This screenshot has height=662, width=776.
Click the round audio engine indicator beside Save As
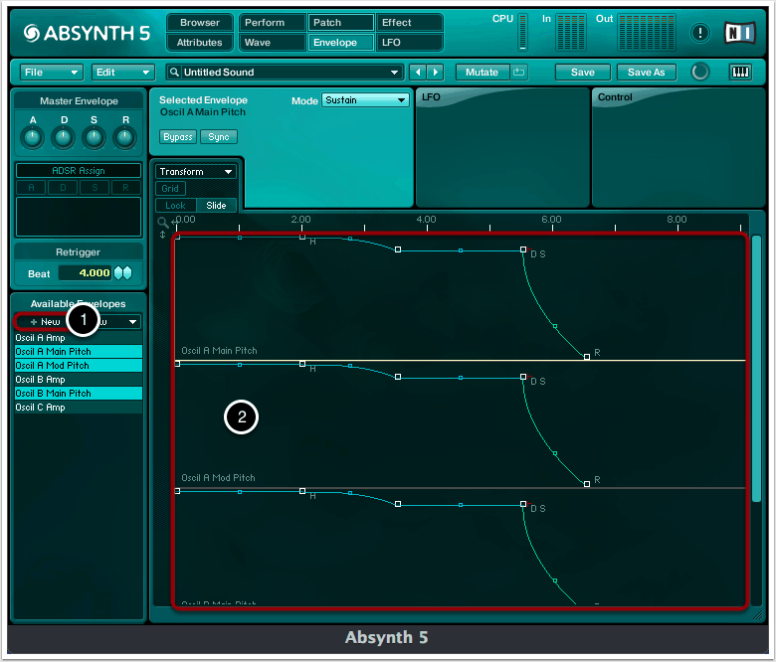pyautogui.click(x=700, y=73)
